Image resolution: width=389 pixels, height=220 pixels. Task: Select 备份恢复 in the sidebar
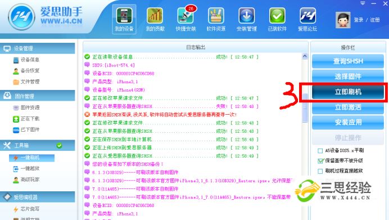(26, 71)
